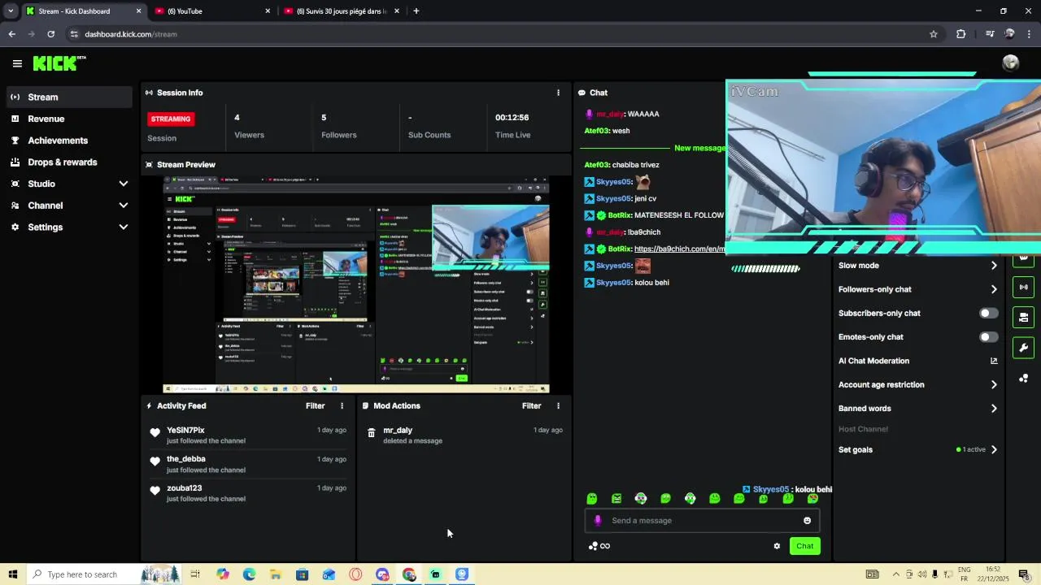Click the heart icon beside zouba123

tap(155, 491)
